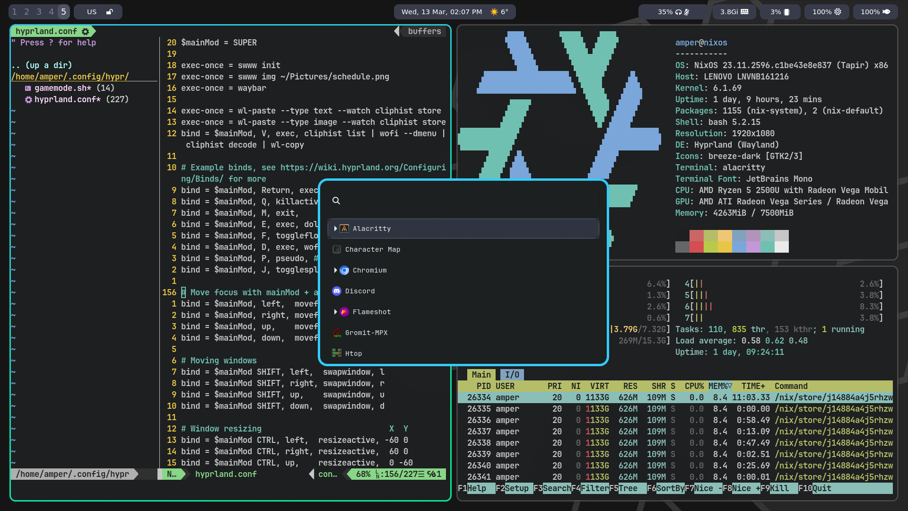Image resolution: width=908 pixels, height=511 pixels.
Task: Open Character Map launcher entry
Action: [x=372, y=249]
